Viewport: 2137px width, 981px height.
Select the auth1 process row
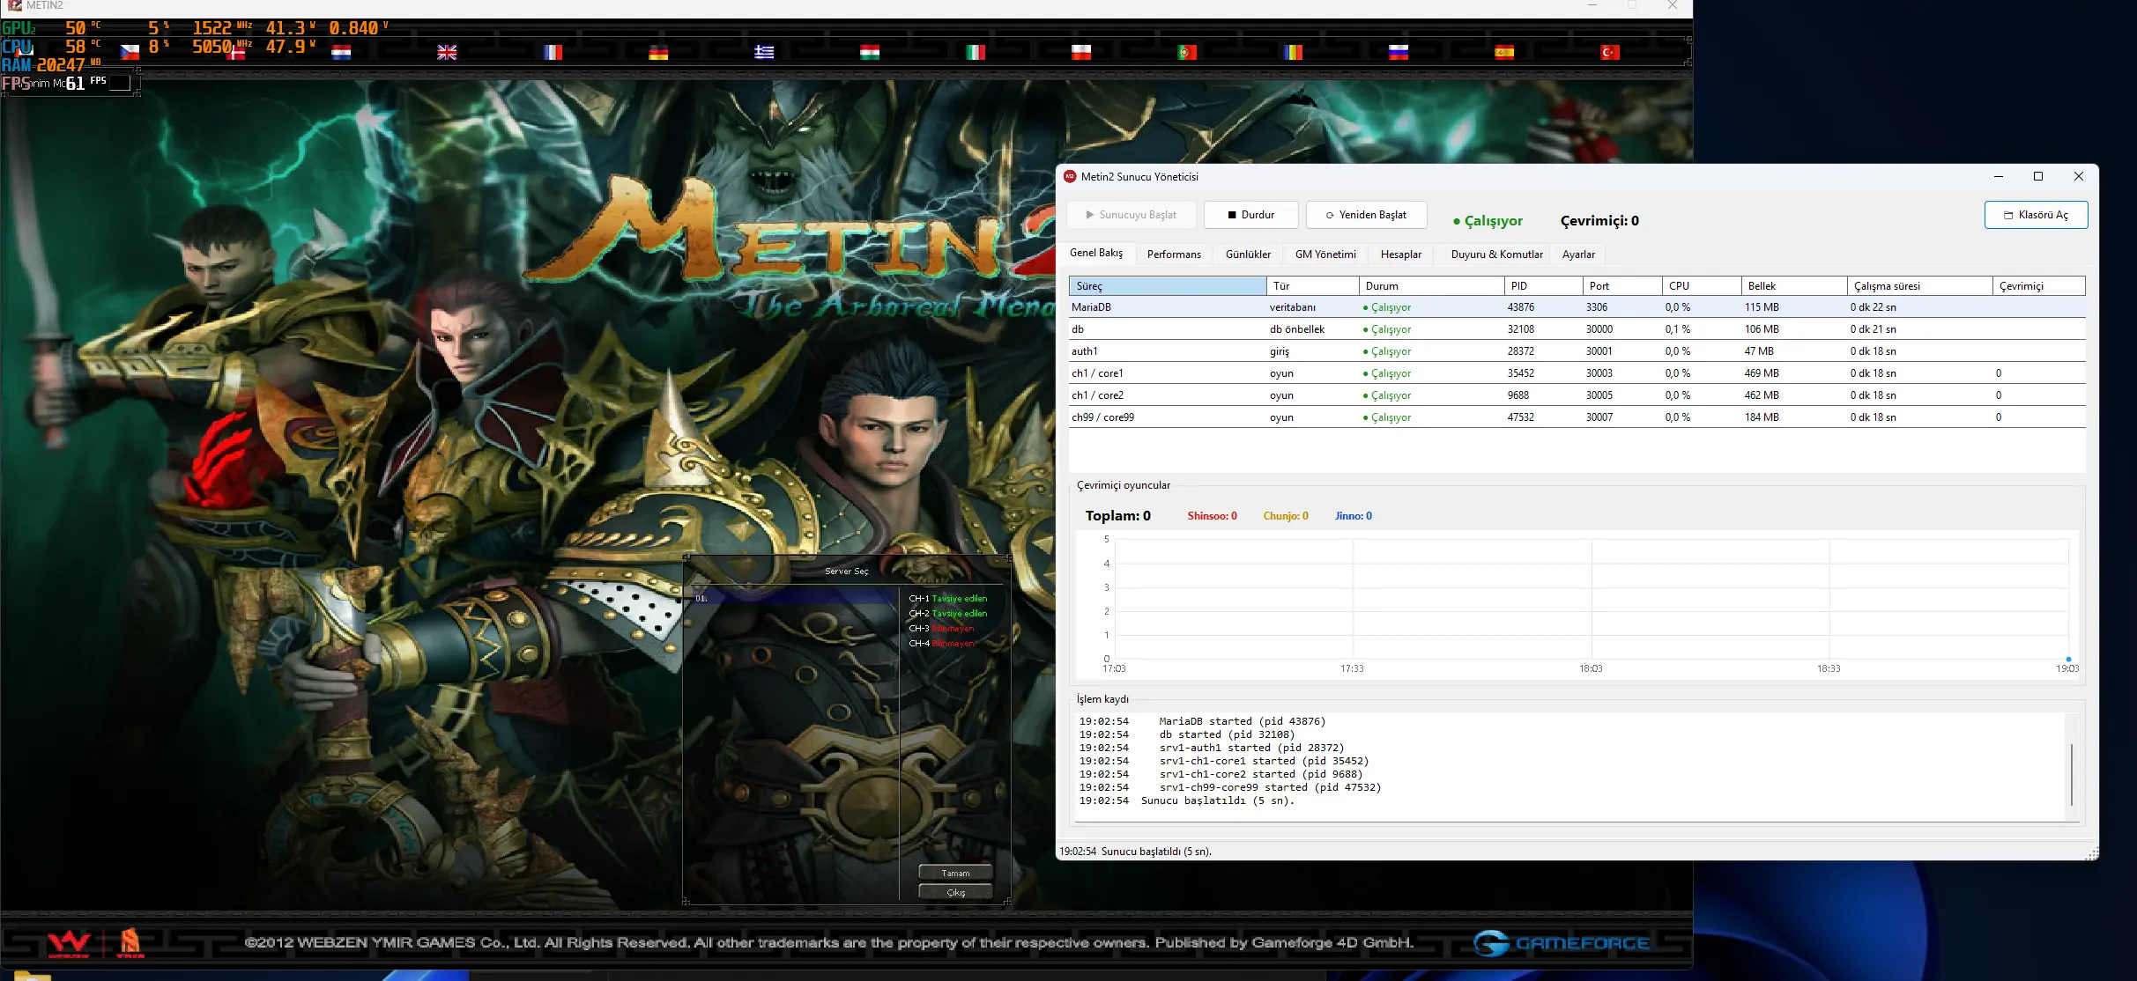pyautogui.click(x=1577, y=351)
